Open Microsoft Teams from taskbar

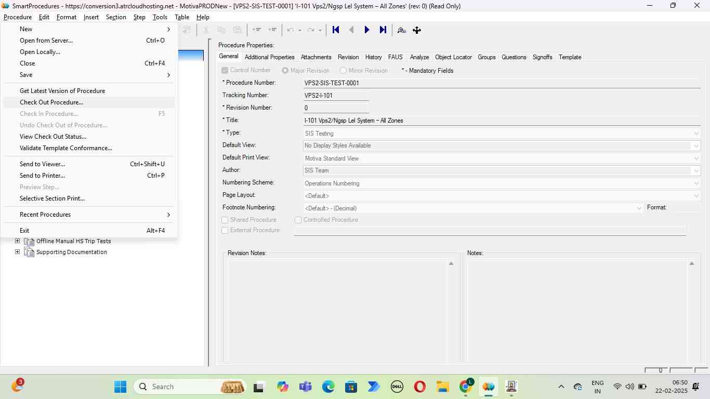pos(306,387)
